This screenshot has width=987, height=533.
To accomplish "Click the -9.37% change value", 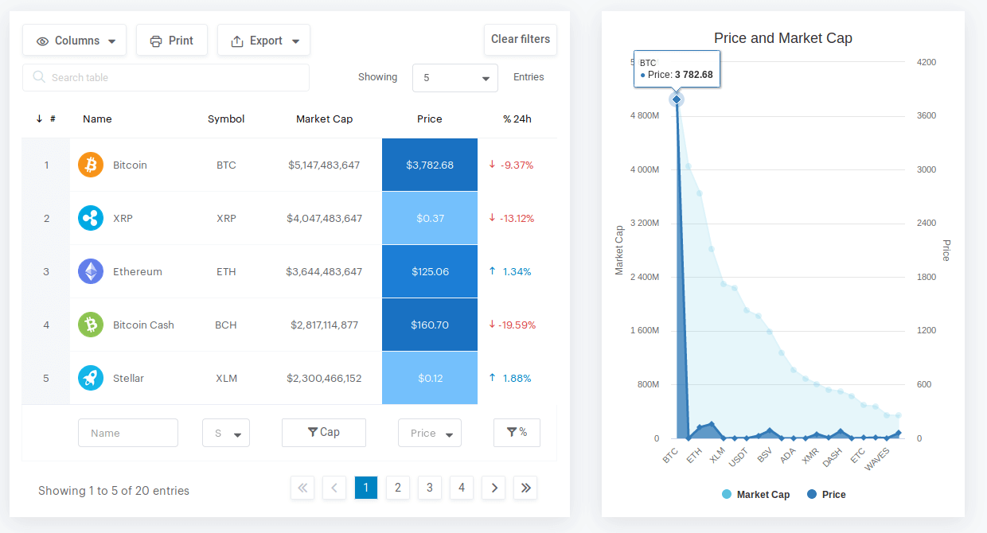I will coord(517,165).
